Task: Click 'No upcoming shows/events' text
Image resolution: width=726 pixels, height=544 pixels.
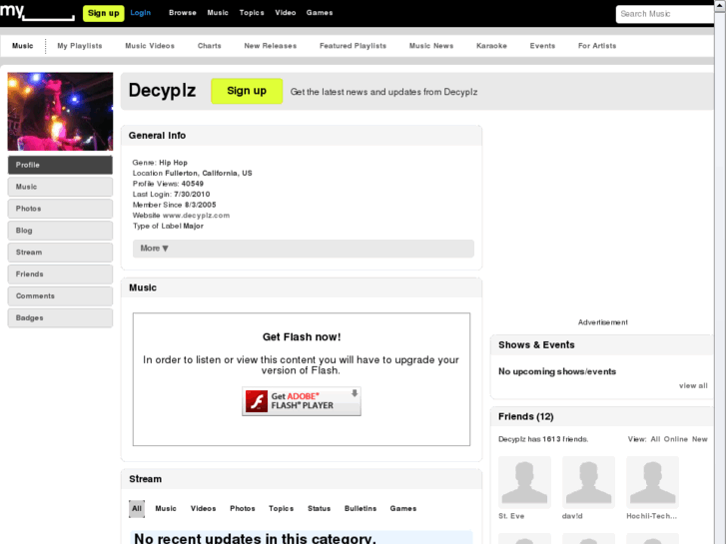Action: (x=557, y=371)
